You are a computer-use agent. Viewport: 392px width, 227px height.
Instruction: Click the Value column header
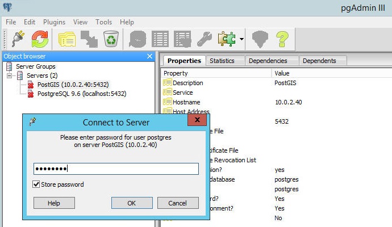[282, 73]
